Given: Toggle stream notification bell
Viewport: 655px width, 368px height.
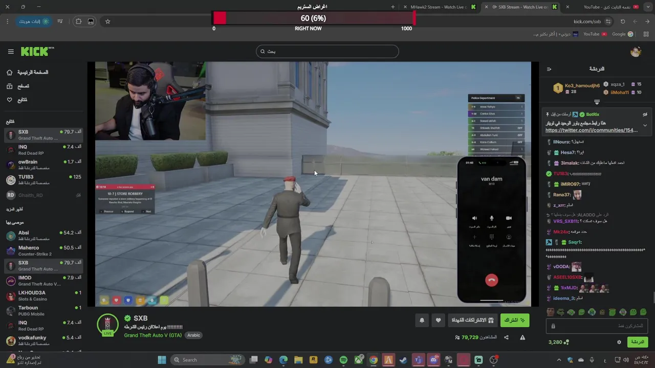Looking at the screenshot, I should (x=422, y=320).
